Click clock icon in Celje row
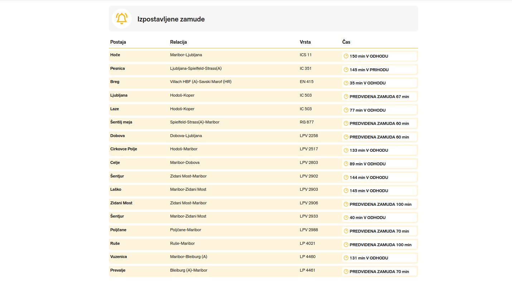This screenshot has height=292, width=512. pos(346,164)
